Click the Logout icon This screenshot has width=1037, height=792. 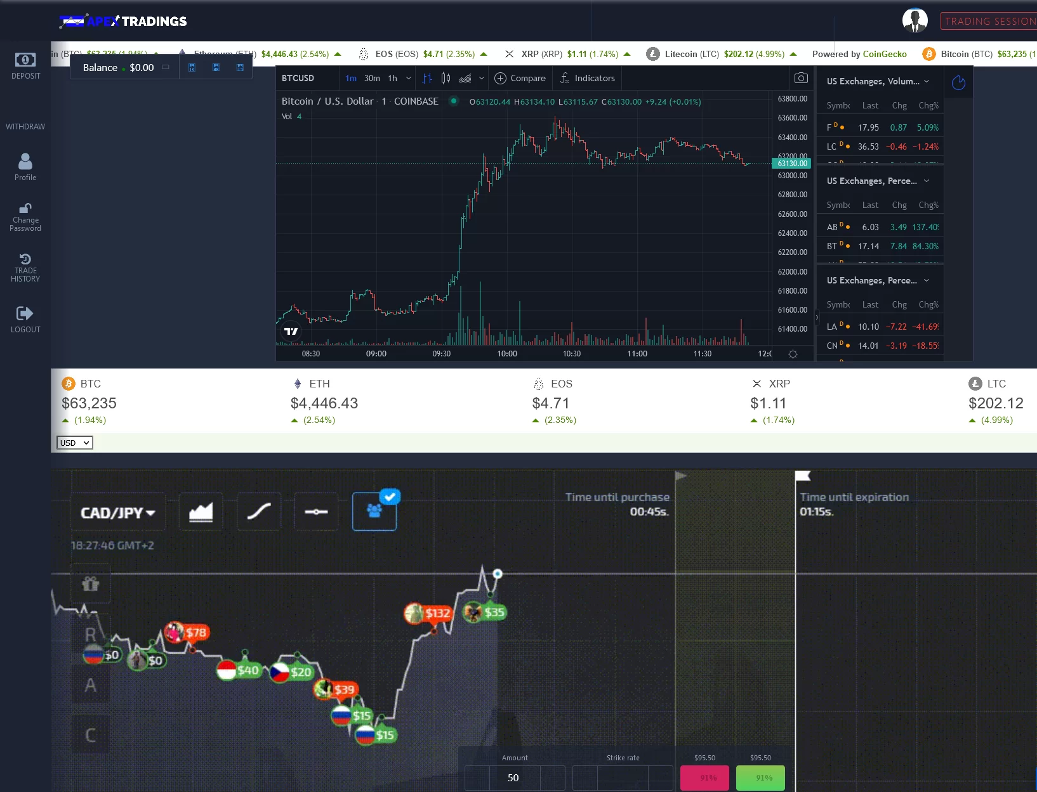coord(25,313)
